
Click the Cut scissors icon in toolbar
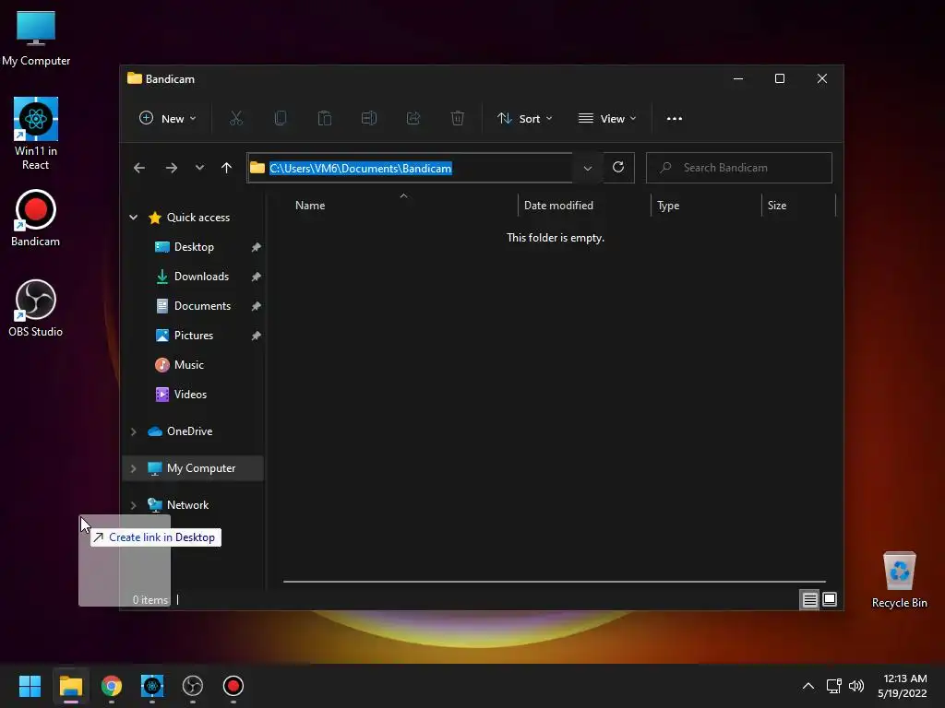(x=235, y=118)
